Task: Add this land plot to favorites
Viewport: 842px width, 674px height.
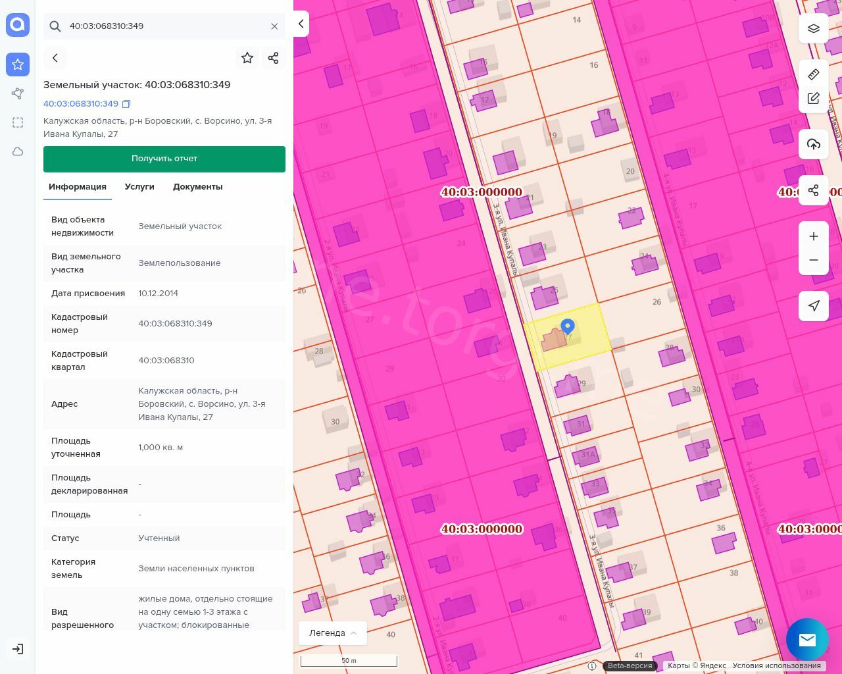Action: coord(247,58)
